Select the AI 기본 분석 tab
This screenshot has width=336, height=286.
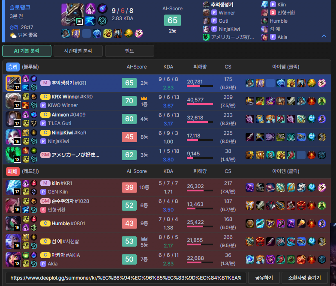(27, 51)
